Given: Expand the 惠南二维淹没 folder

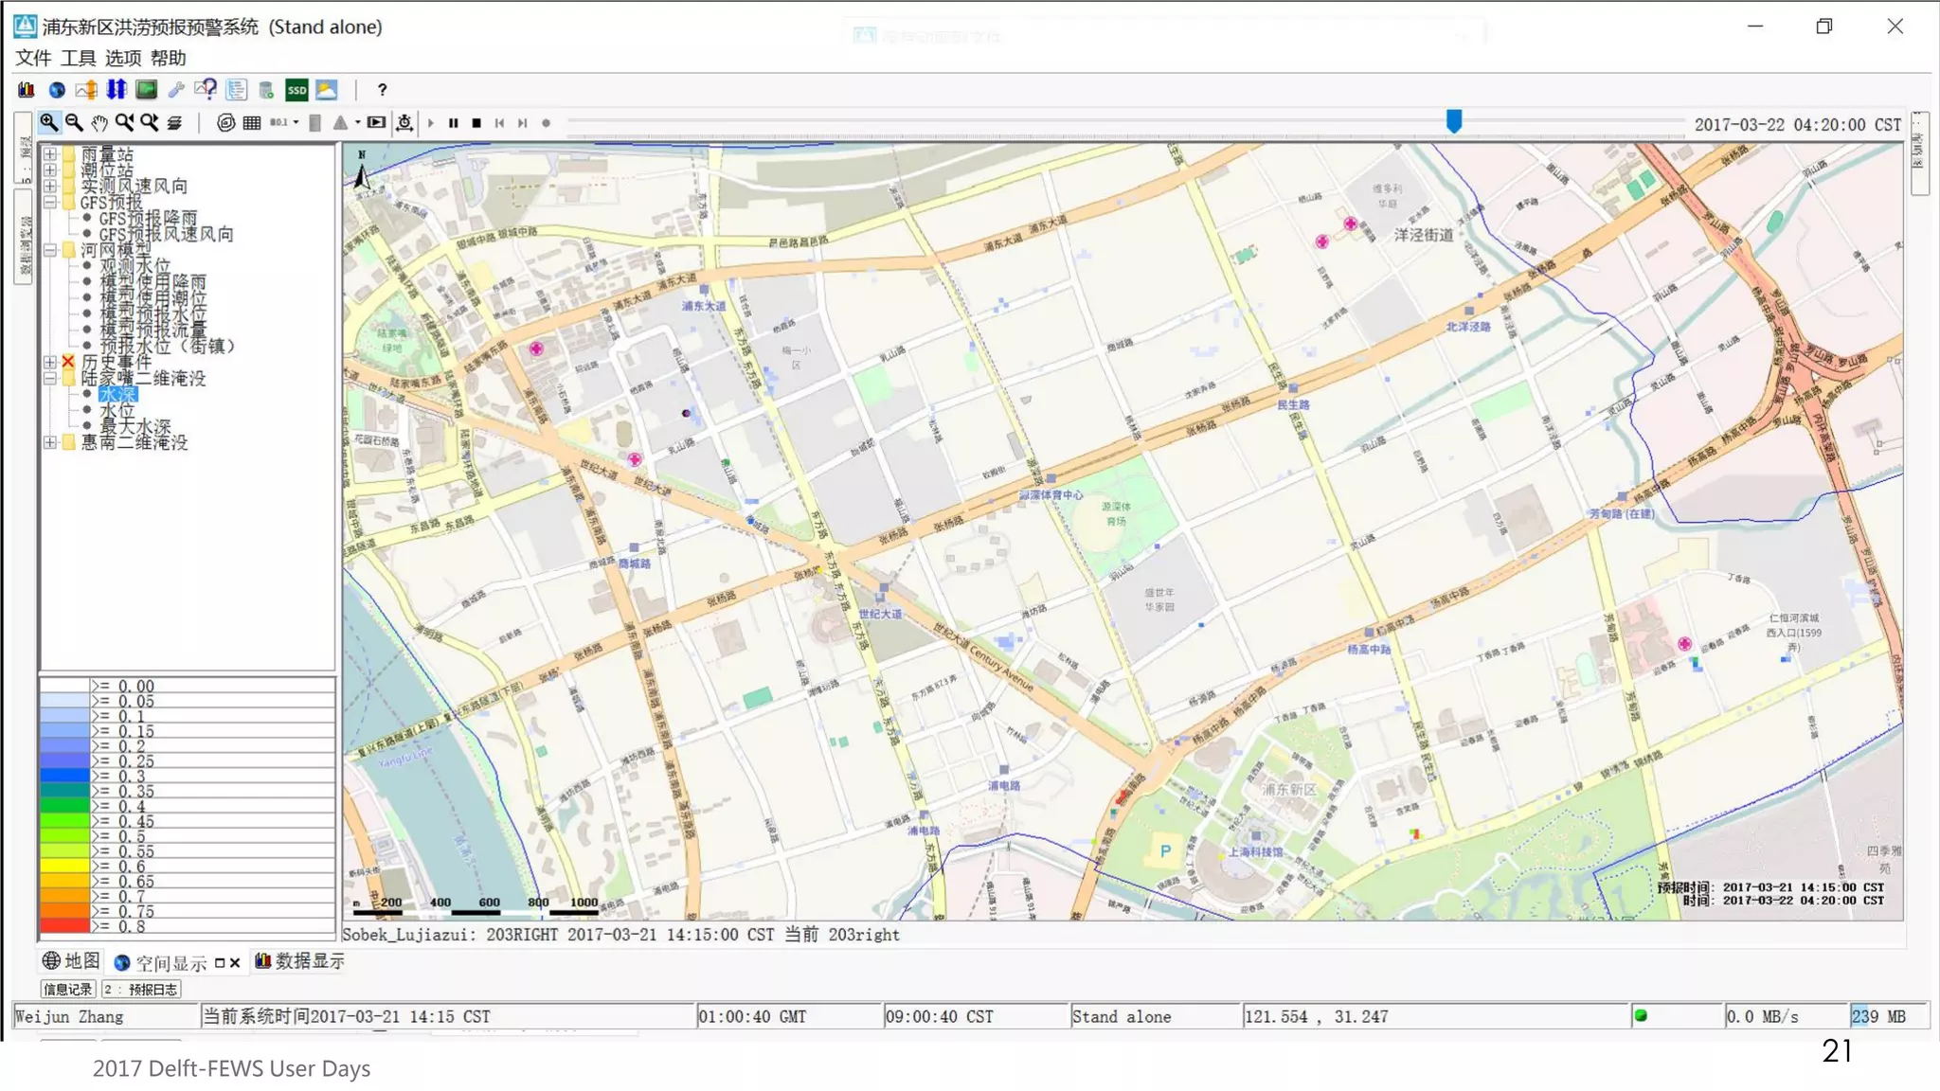Looking at the screenshot, I should point(50,442).
